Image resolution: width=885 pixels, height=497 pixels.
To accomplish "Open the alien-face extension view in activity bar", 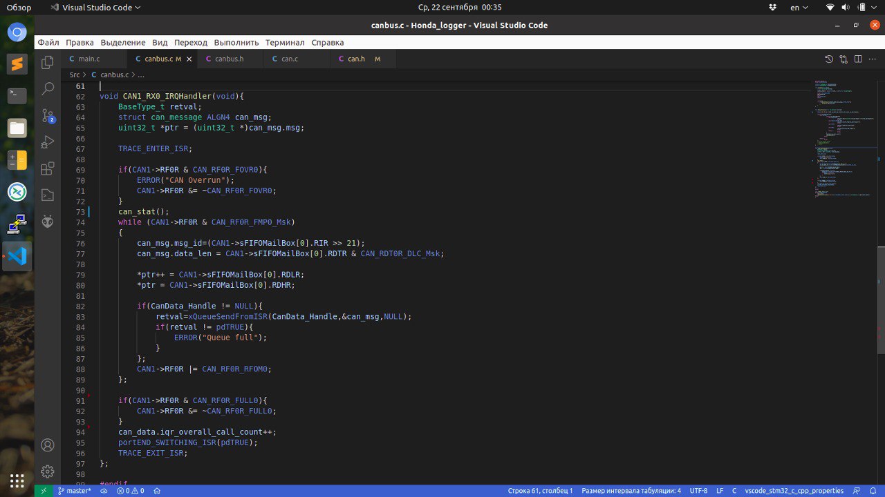I will point(48,221).
